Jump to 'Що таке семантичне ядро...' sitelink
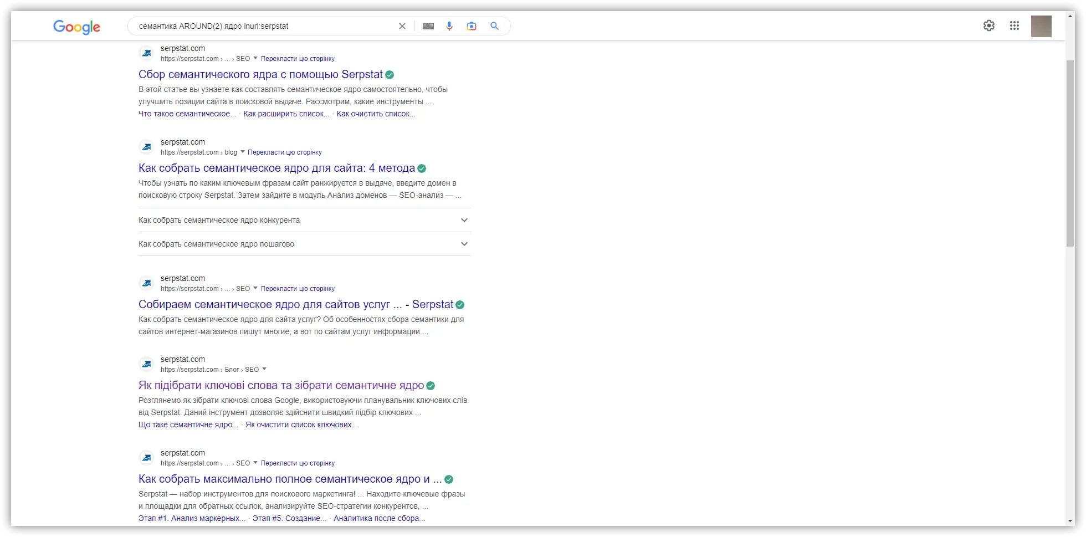Image resolution: width=1086 pixels, height=537 pixels. (188, 425)
